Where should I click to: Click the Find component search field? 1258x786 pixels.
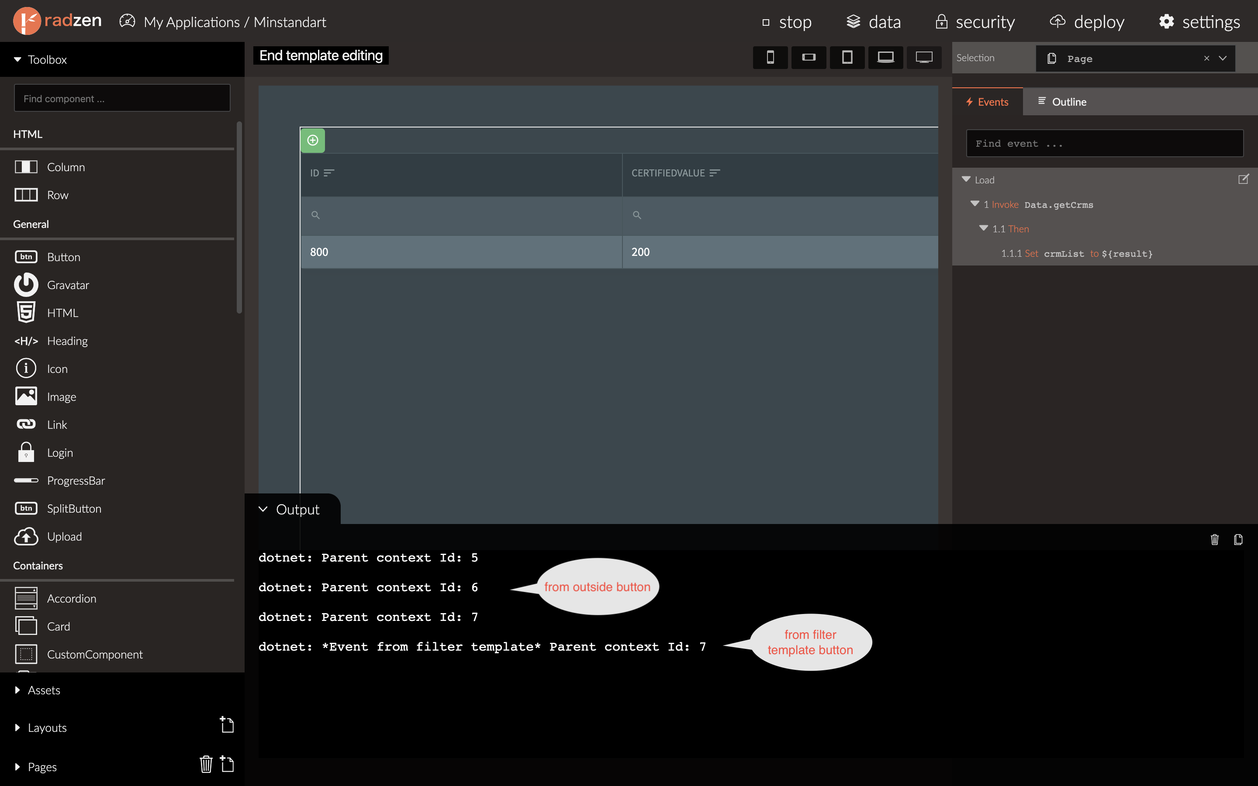click(122, 98)
